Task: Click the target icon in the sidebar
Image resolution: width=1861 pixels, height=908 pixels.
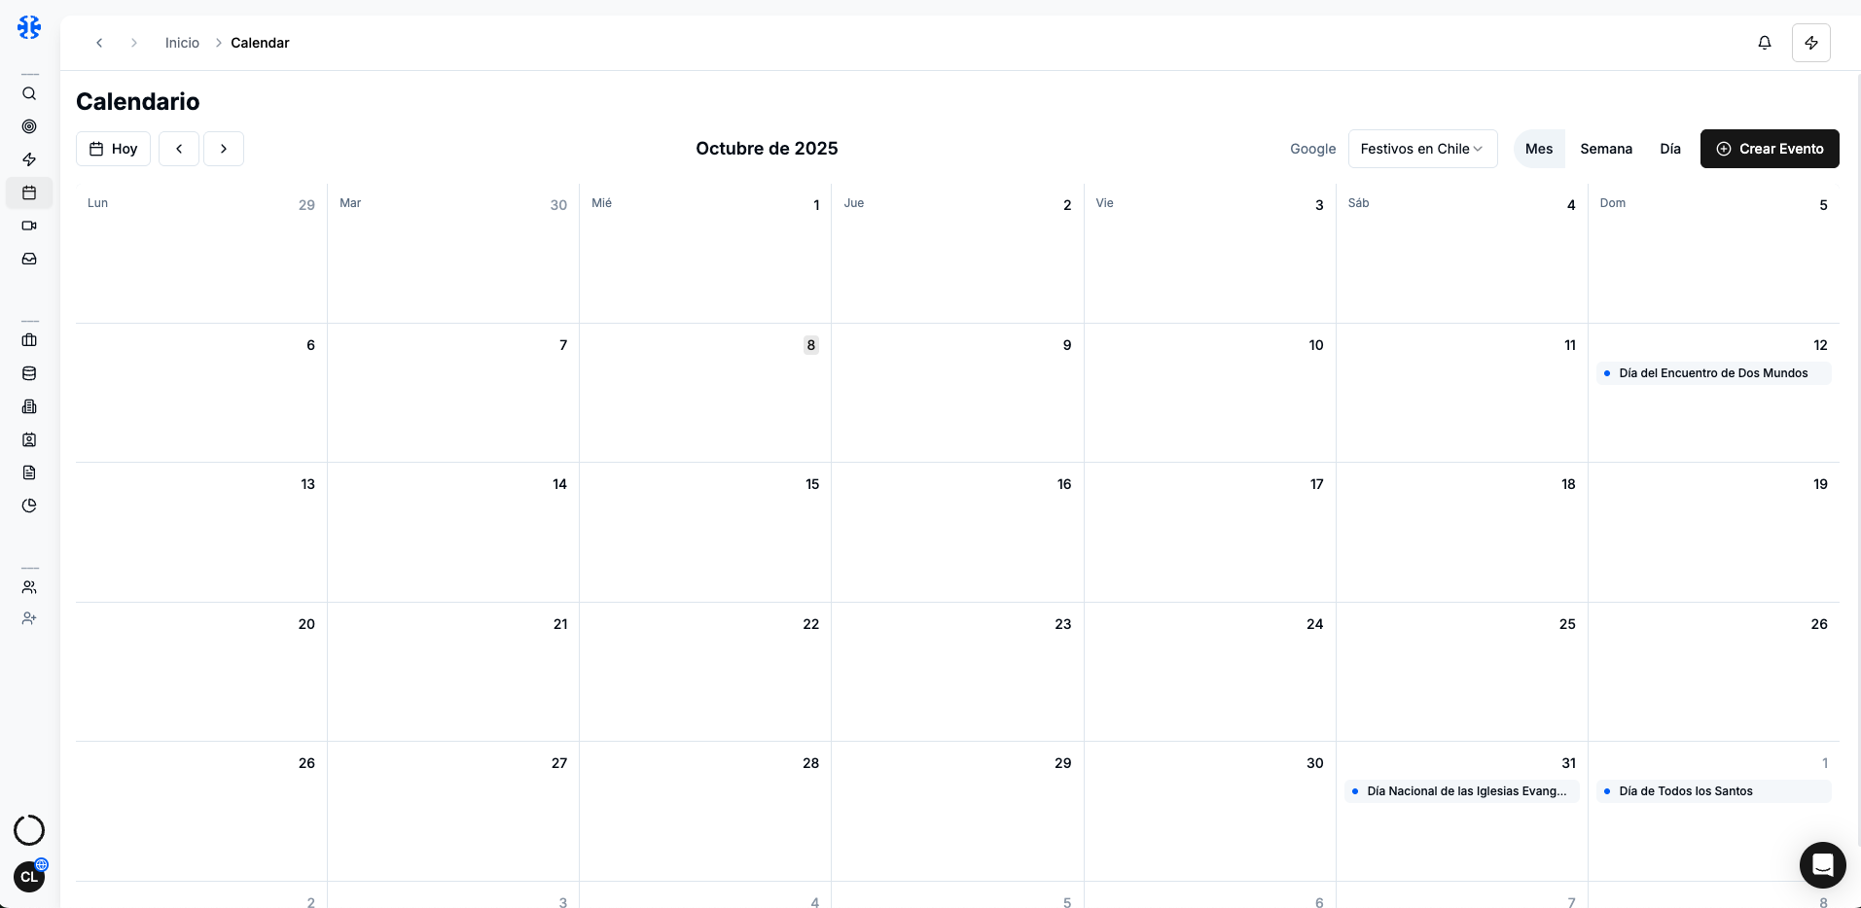Action: (x=29, y=126)
